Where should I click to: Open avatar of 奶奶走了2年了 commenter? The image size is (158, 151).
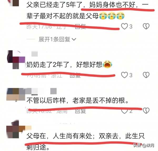point(16,60)
